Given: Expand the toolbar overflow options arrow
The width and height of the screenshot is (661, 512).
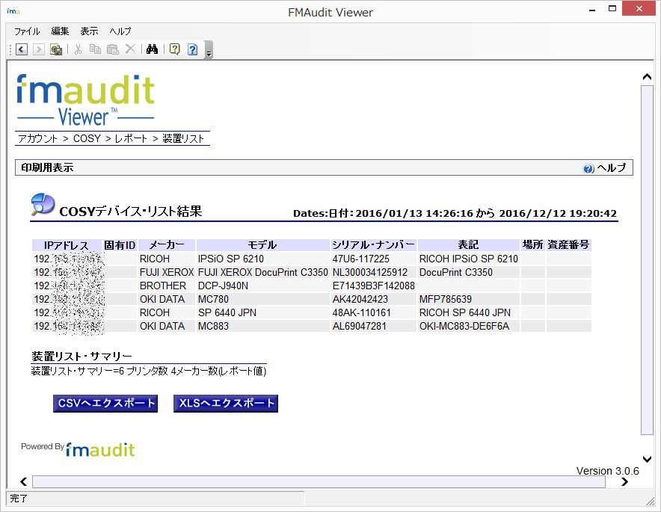Looking at the screenshot, I should pos(209,50).
